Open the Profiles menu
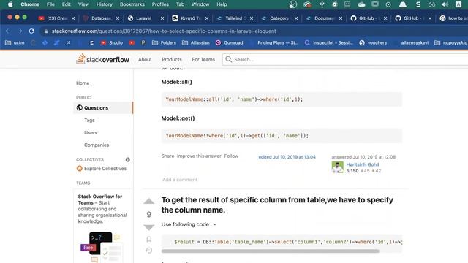 click(160, 4)
